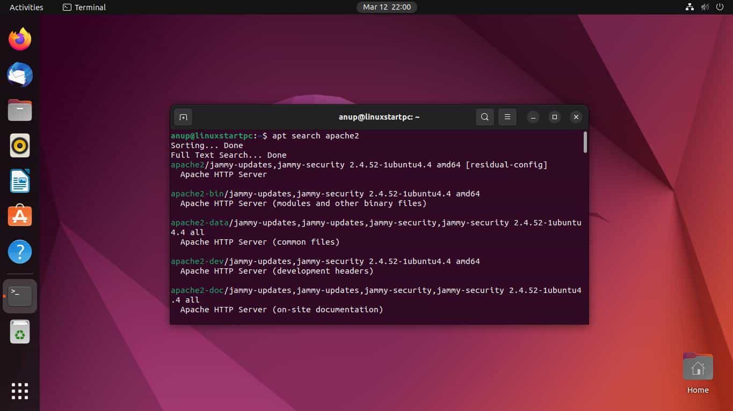
Task: Select the Terminal icon in the dock
Action: pyautogui.click(x=20, y=296)
